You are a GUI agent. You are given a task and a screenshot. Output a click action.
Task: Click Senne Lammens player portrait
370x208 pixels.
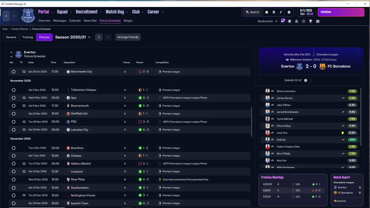pos(268,91)
